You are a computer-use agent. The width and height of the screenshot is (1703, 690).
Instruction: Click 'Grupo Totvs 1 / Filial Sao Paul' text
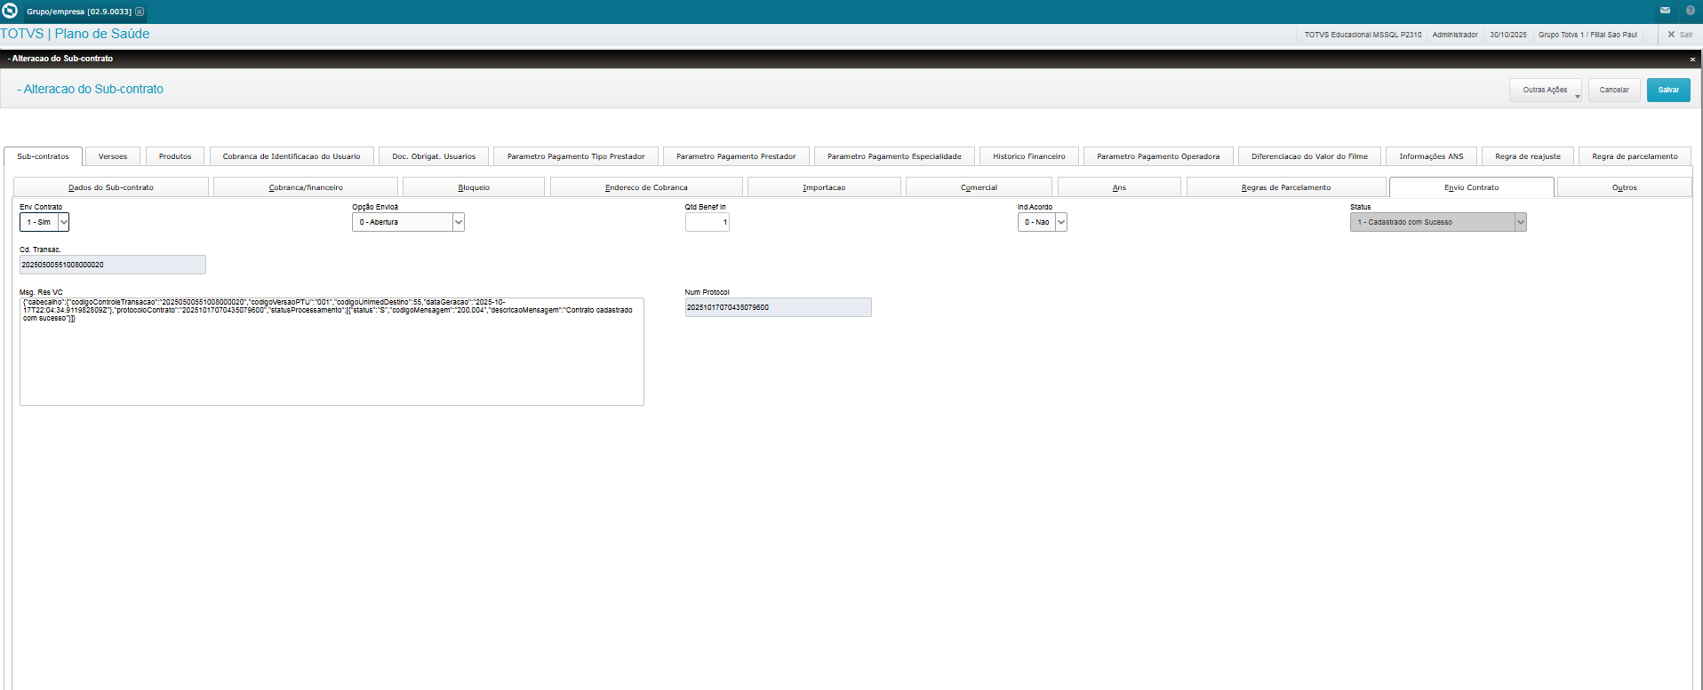[1587, 35]
